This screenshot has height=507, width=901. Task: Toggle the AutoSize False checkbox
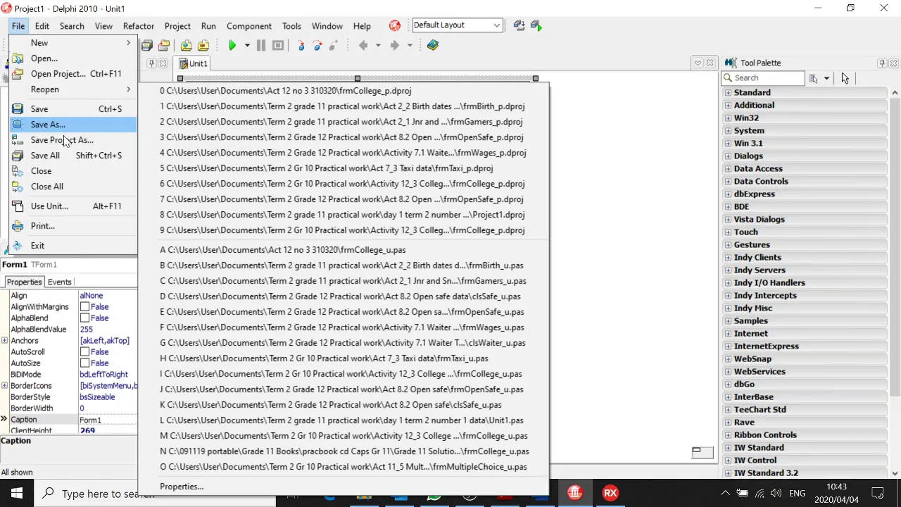tap(84, 363)
